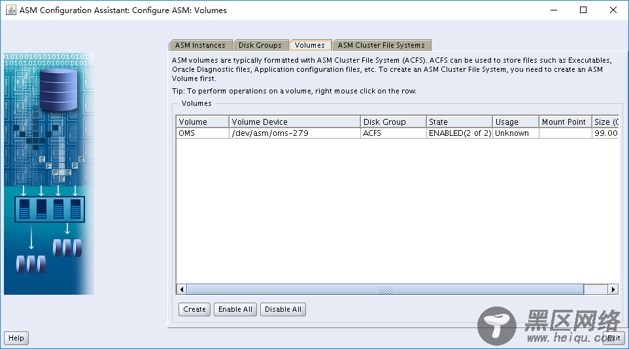Click the Java application icon in title bar

pos(11,10)
